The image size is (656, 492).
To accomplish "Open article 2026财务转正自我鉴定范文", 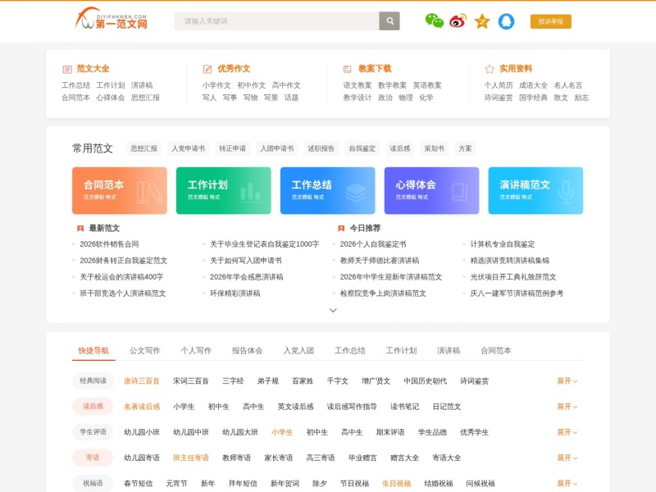I will [124, 261].
